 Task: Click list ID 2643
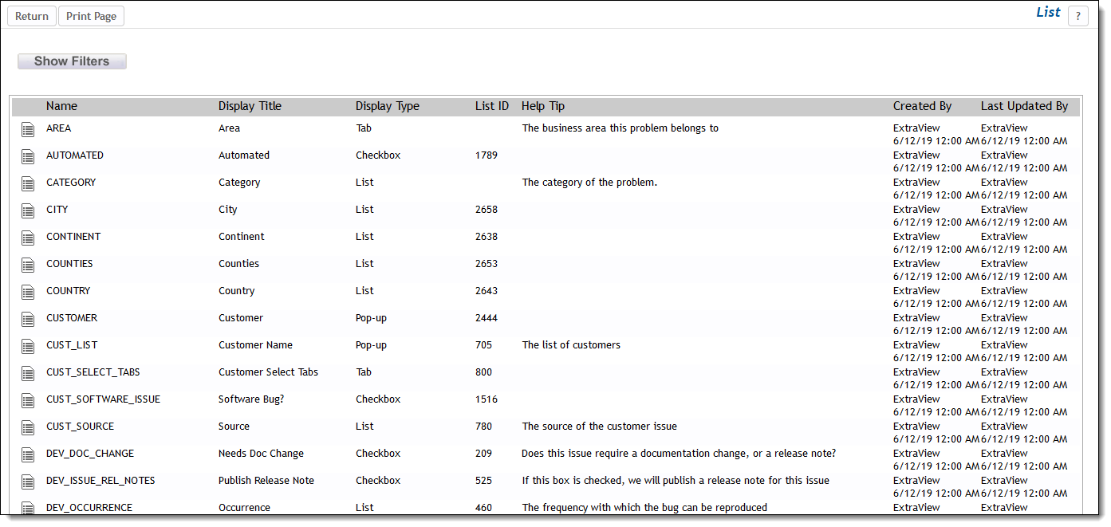487,290
